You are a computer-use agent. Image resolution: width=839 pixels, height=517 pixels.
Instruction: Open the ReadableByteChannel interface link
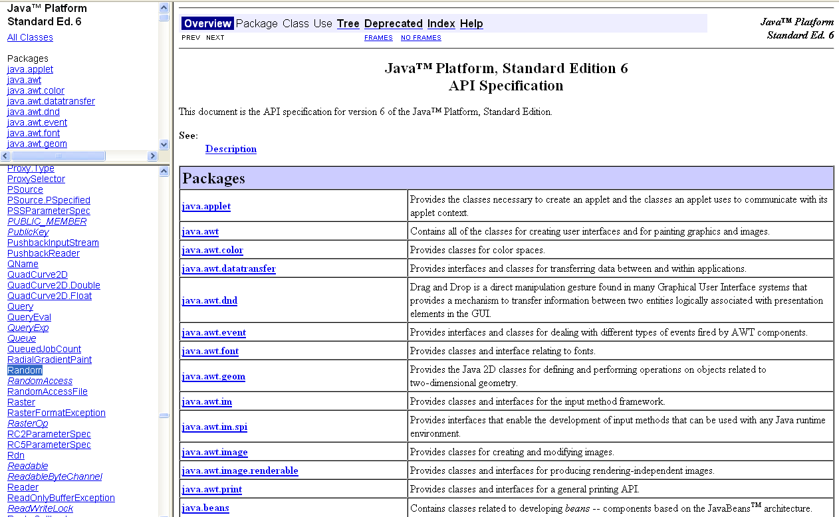pyautogui.click(x=55, y=476)
